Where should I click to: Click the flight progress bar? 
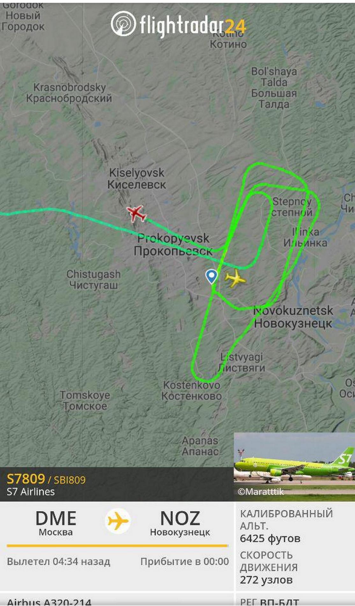[x=117, y=546]
